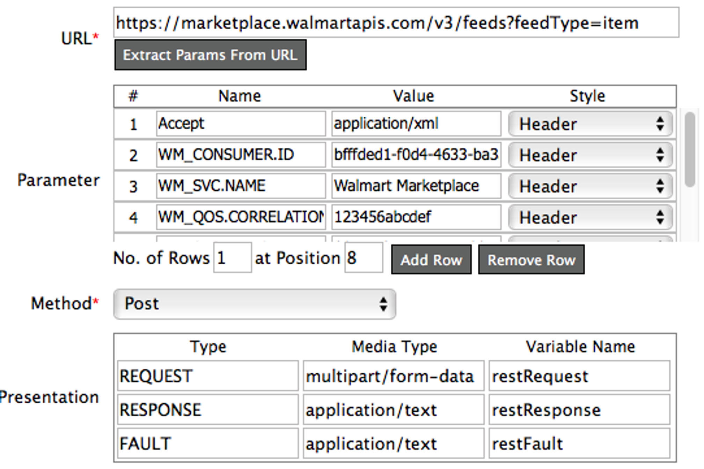Image resolution: width=704 pixels, height=469 pixels.
Task: Click the Accept name field
Action: [241, 124]
